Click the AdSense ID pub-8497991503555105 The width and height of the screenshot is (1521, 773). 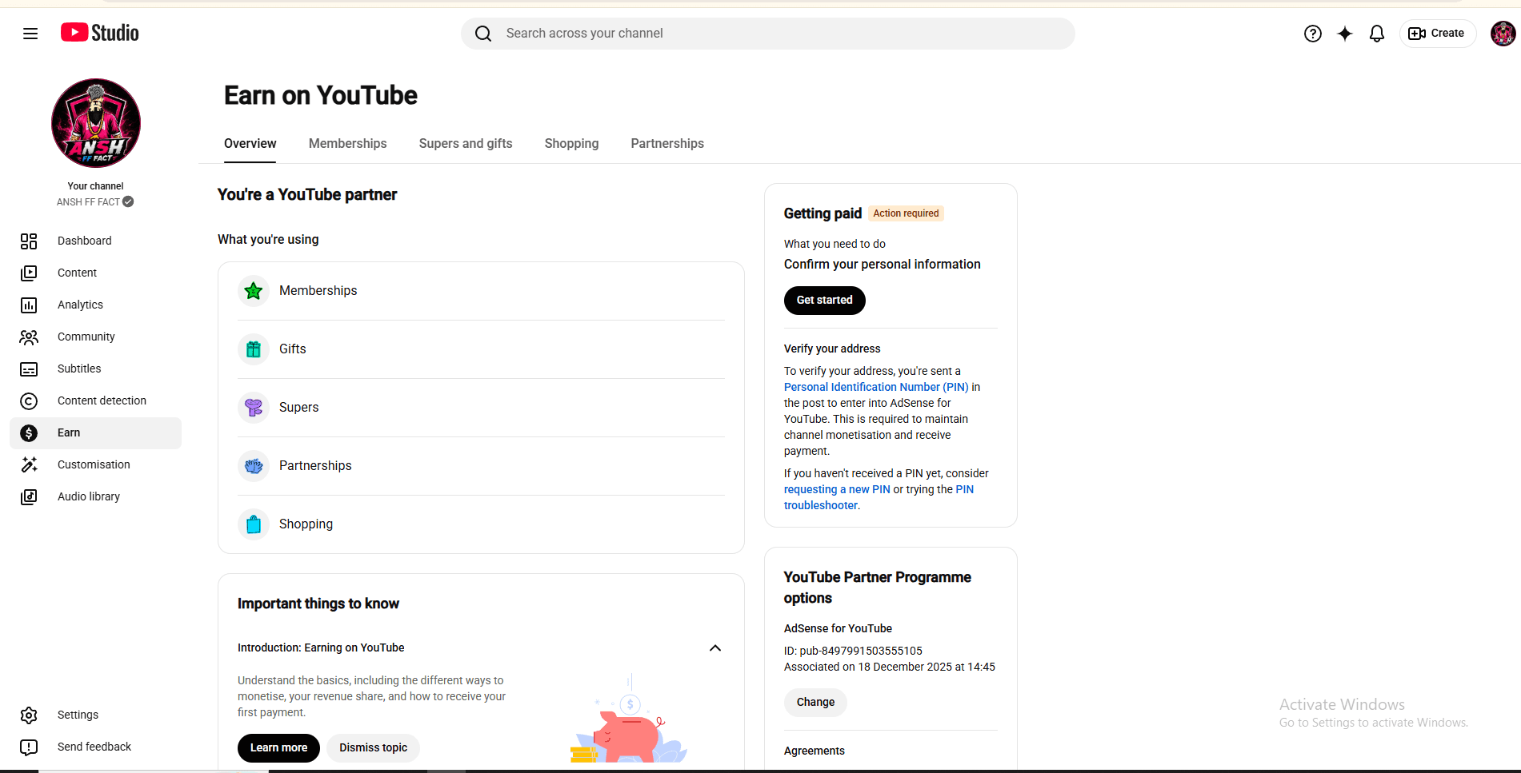click(853, 651)
